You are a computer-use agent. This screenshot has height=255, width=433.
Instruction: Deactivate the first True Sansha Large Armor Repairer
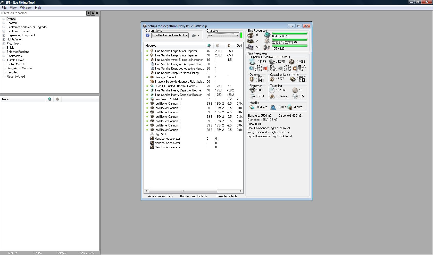[x=147, y=51]
